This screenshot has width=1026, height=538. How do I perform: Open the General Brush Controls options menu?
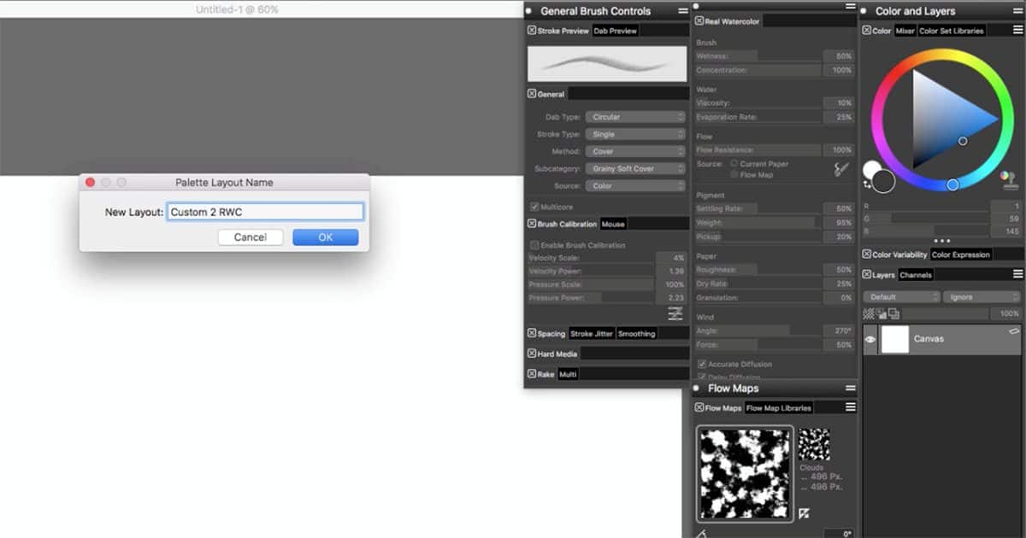pos(682,11)
